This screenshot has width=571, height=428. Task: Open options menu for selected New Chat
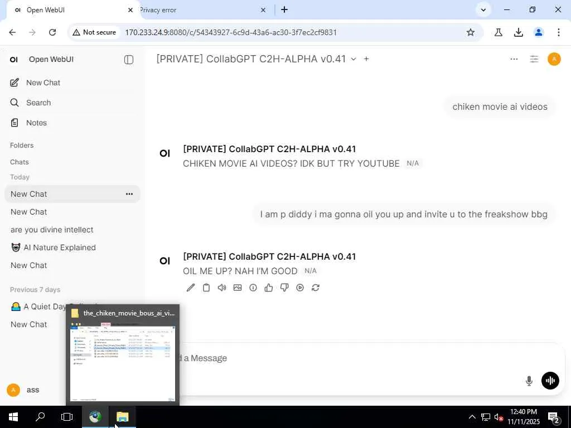(129, 194)
